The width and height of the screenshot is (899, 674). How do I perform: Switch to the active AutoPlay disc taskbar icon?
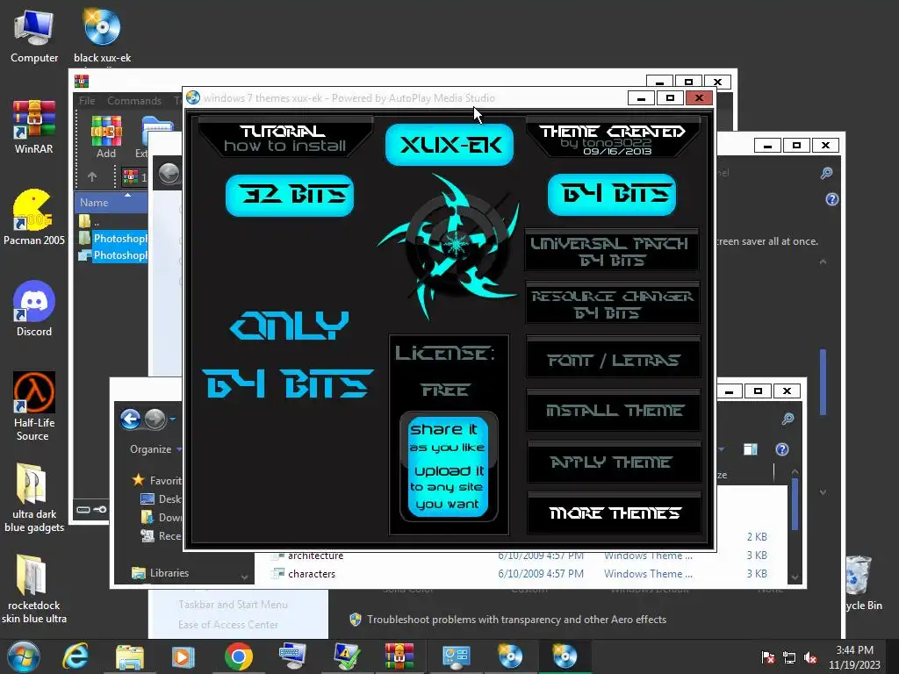tap(565, 656)
